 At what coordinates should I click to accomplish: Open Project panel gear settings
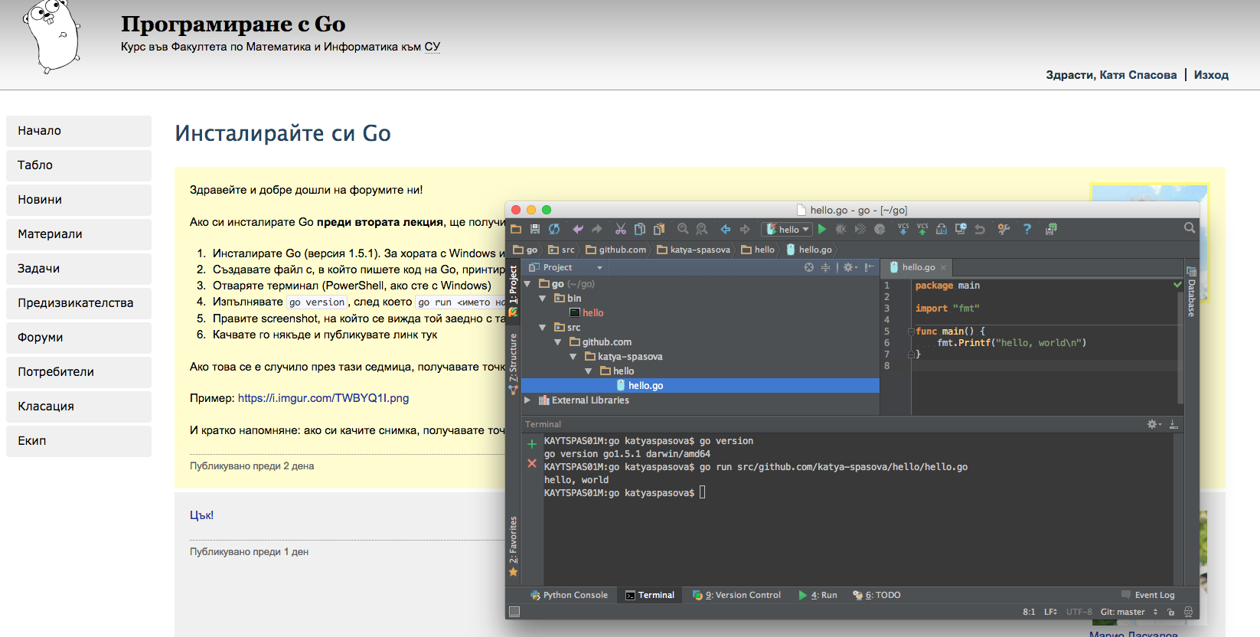coord(850,267)
